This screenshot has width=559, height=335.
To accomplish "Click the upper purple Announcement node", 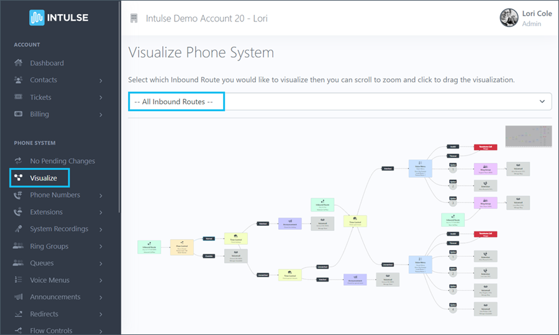I will tap(290, 223).
